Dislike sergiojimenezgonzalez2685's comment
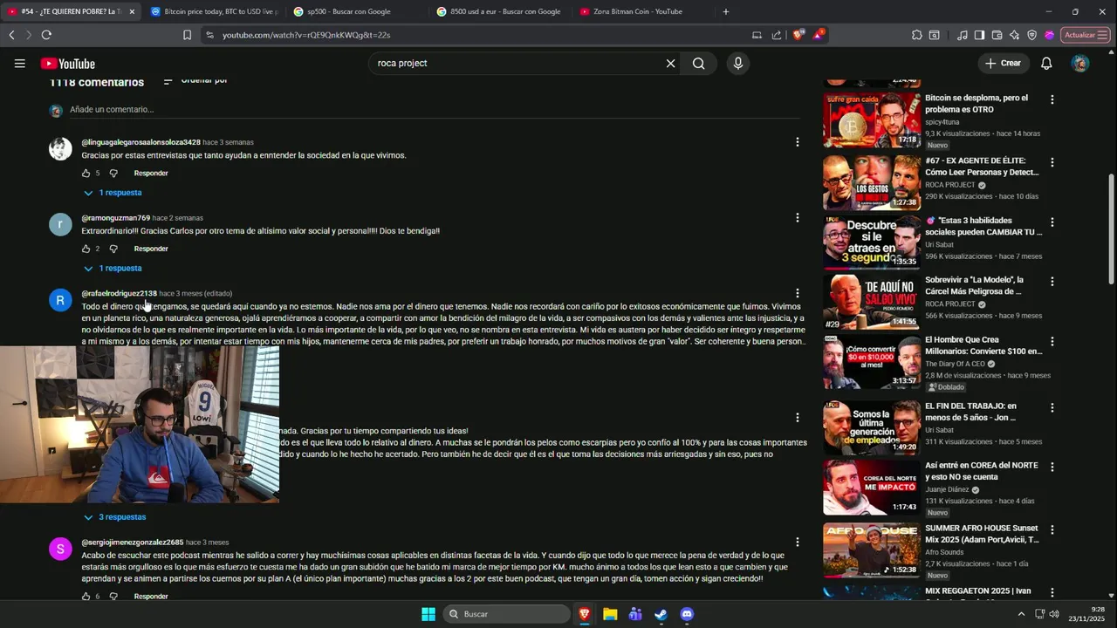The width and height of the screenshot is (1117, 628). pyautogui.click(x=113, y=597)
